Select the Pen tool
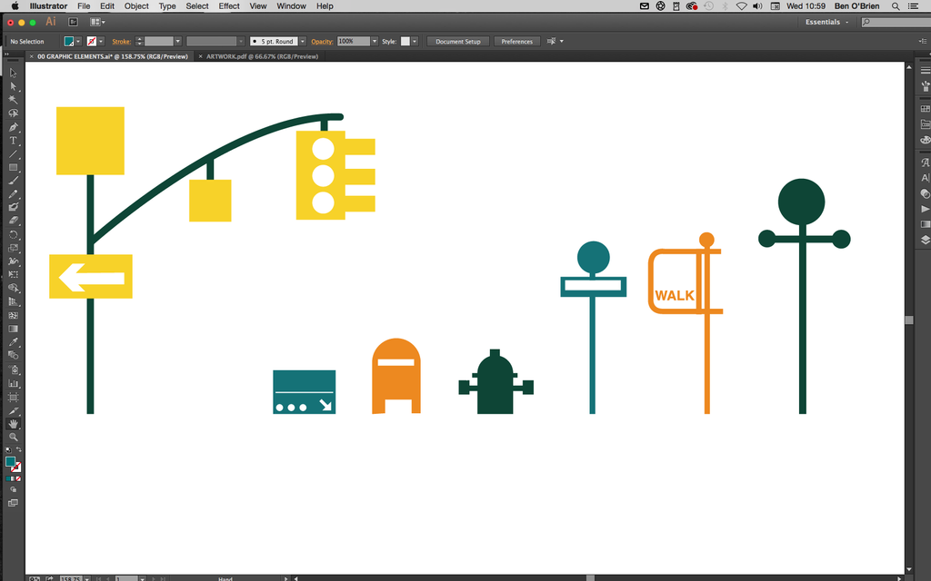This screenshot has width=931, height=581. click(13, 126)
